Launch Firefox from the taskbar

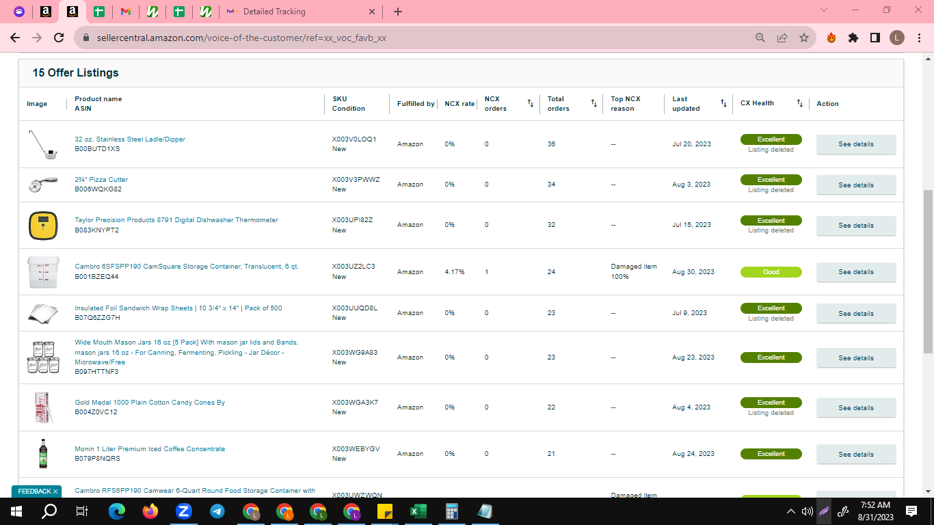tap(150, 511)
